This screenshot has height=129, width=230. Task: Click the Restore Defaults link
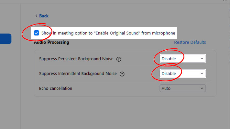pyautogui.click(x=190, y=42)
